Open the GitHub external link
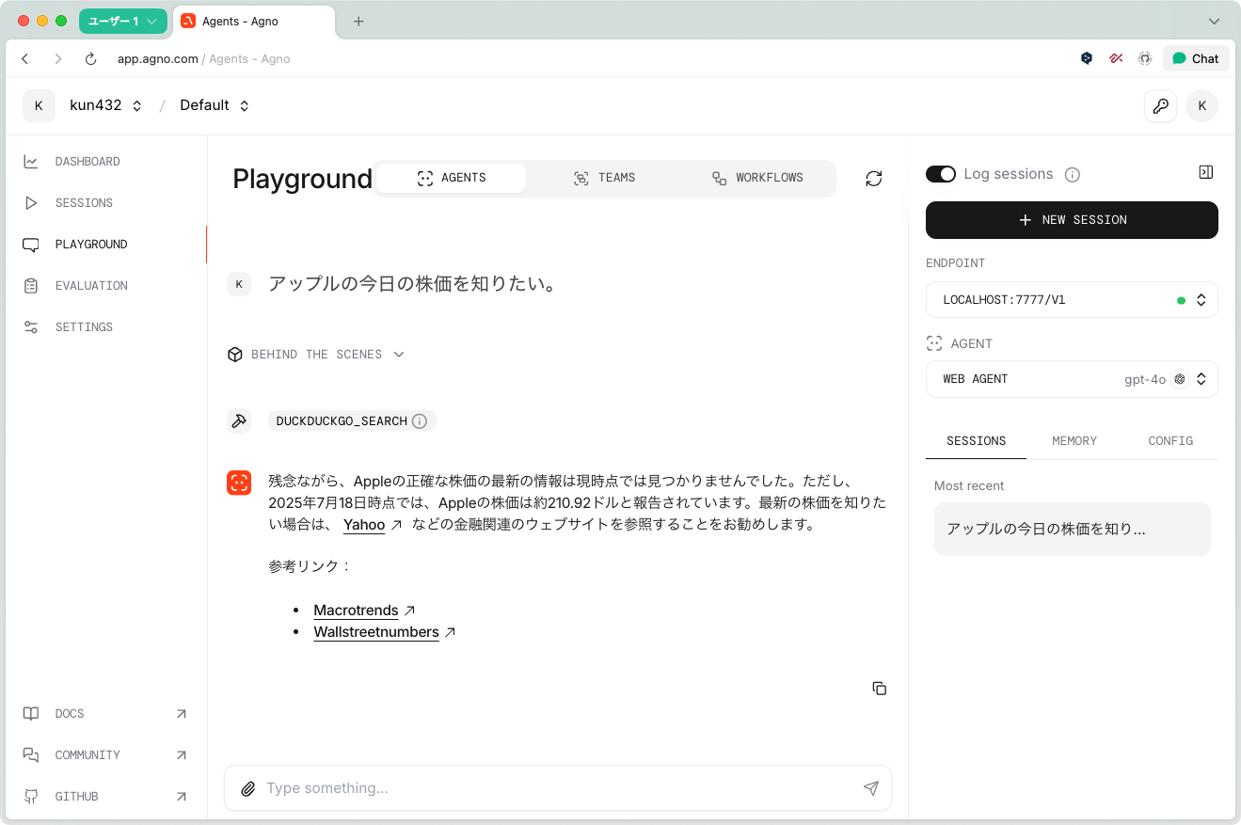Screen dimensions: 1241x825 [x=104, y=797]
